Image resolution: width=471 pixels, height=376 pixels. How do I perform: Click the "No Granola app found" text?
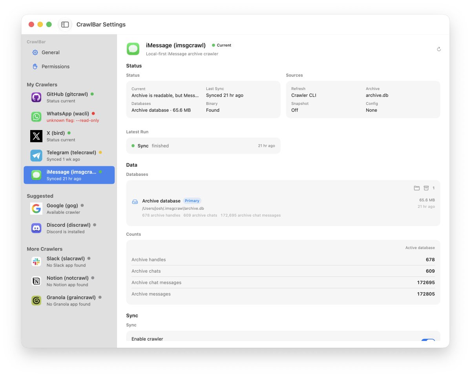click(69, 304)
